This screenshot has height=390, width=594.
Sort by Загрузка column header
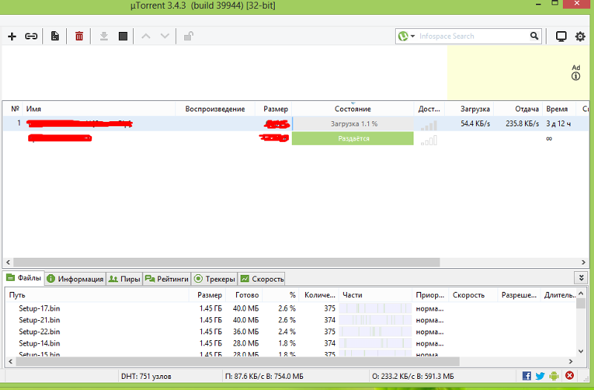469,108
